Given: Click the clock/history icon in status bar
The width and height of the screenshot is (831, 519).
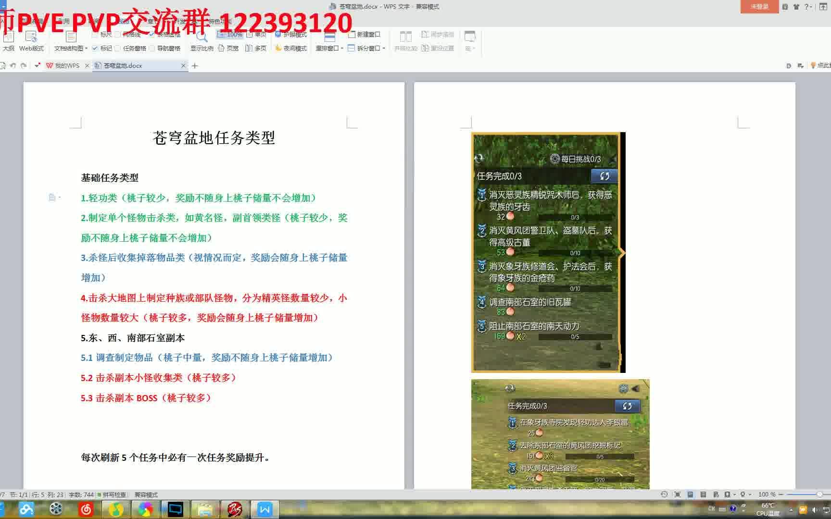Looking at the screenshot, I should 664,494.
